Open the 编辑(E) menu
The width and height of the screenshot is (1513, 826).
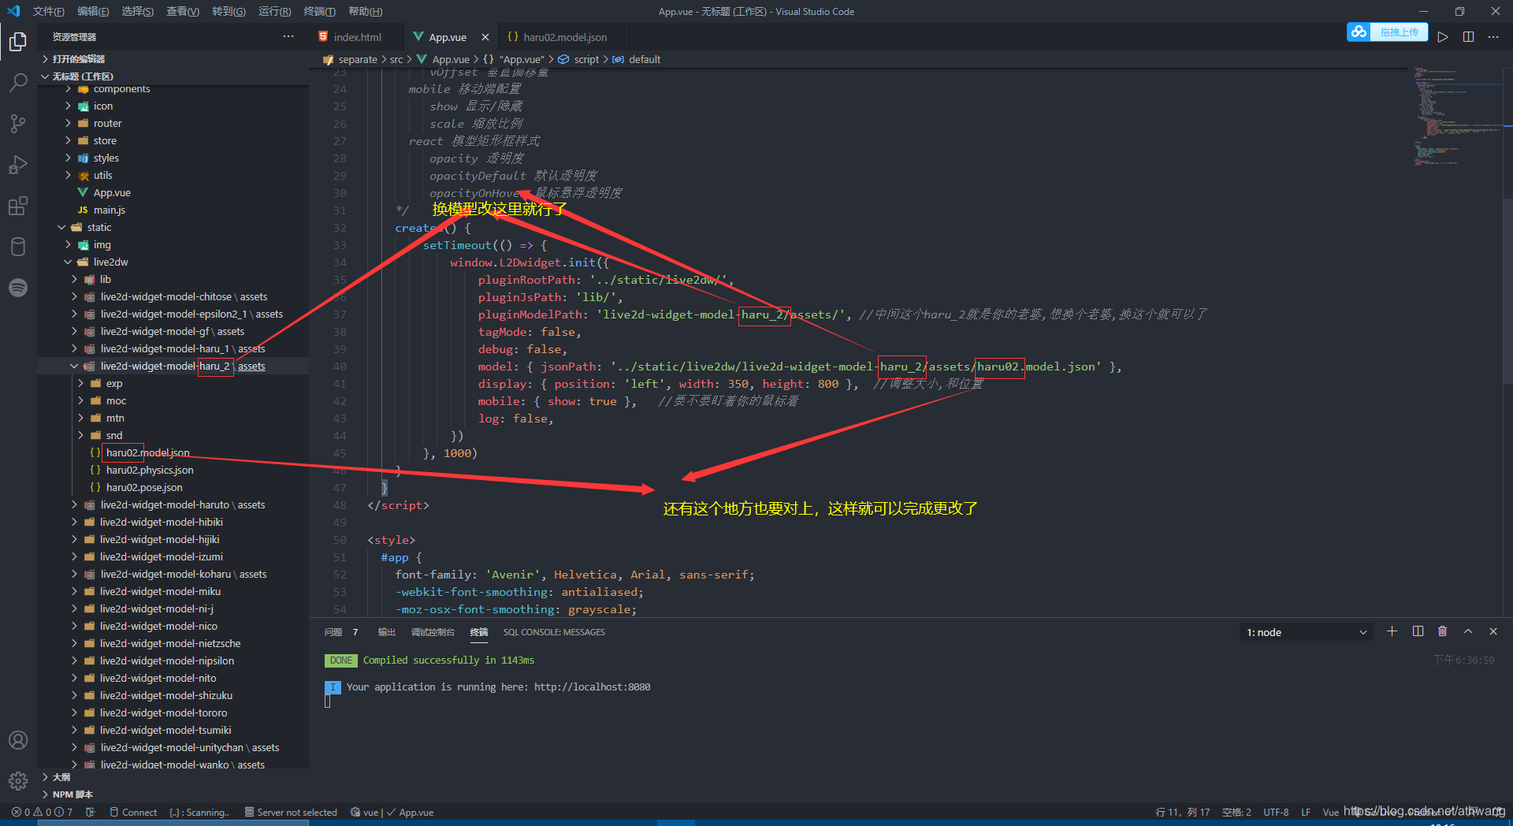point(93,11)
